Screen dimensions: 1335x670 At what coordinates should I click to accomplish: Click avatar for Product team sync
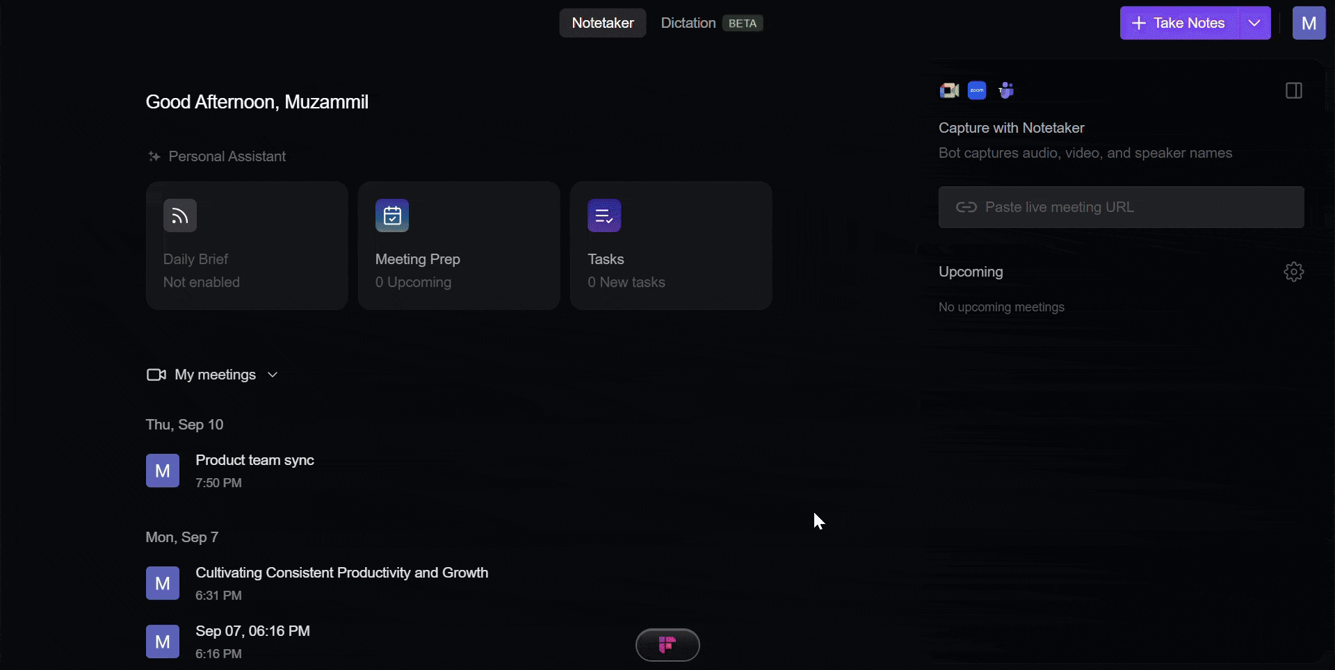pyautogui.click(x=163, y=471)
